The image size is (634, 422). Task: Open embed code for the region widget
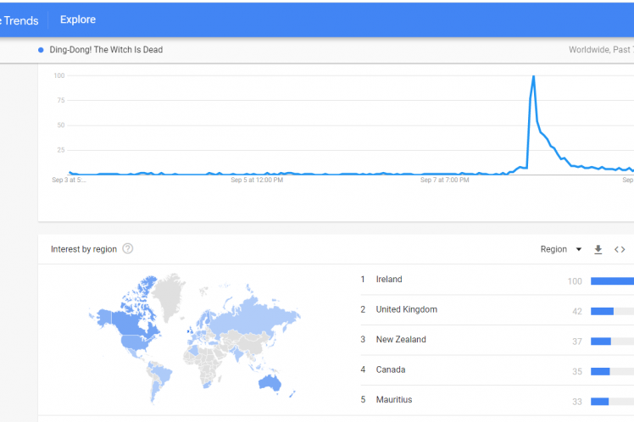pyautogui.click(x=620, y=249)
